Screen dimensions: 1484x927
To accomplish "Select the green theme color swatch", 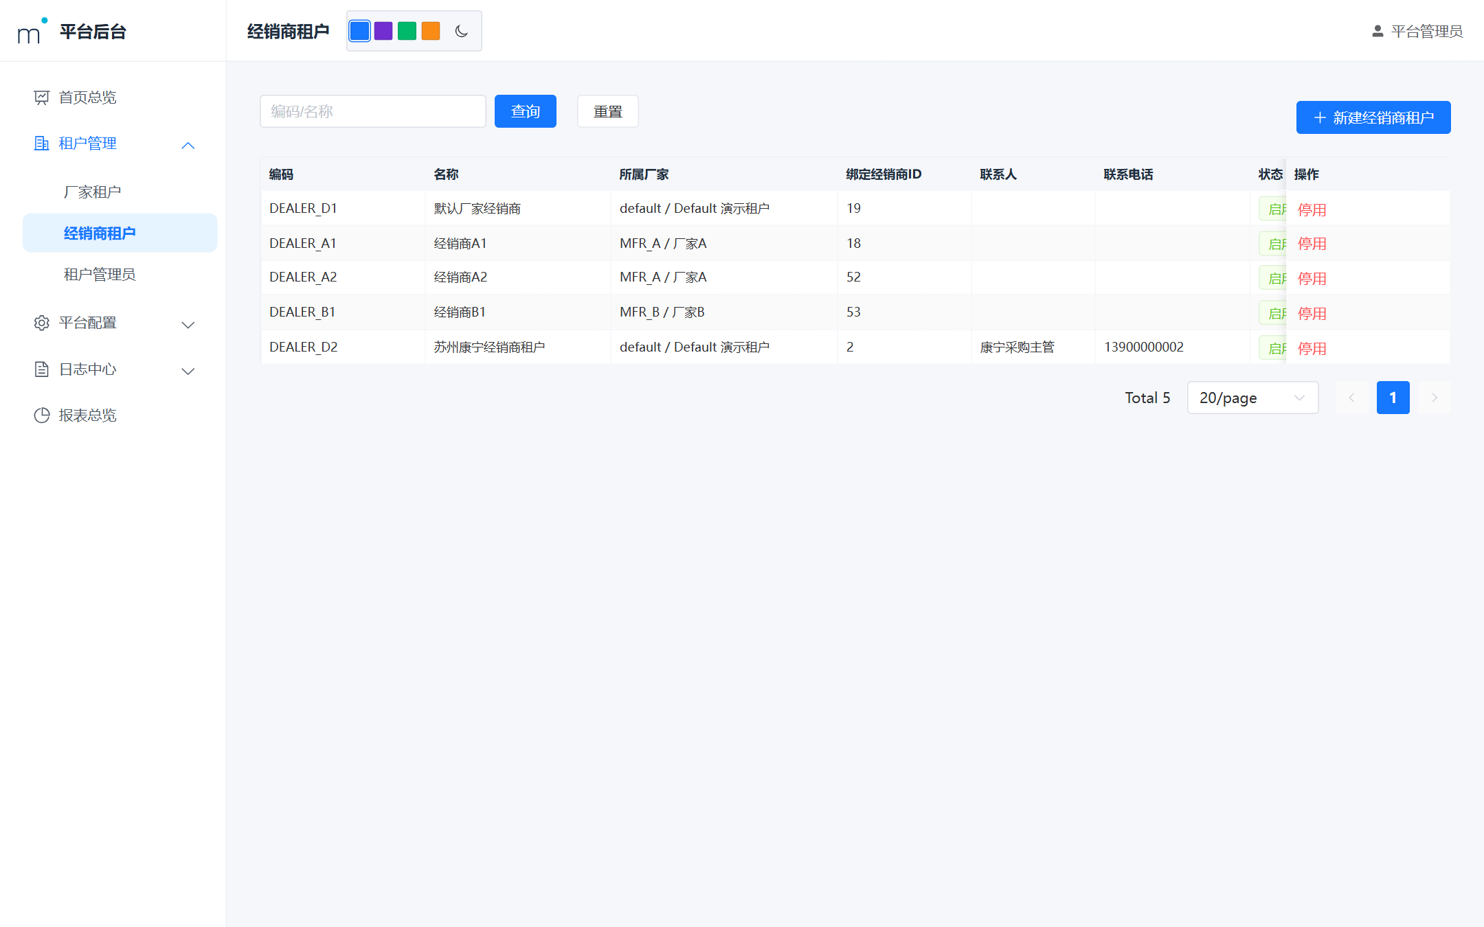I will click(407, 31).
